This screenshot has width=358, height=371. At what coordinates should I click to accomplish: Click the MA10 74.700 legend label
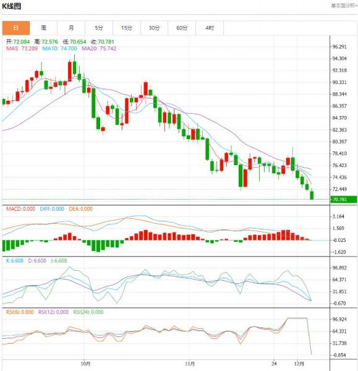(59, 48)
